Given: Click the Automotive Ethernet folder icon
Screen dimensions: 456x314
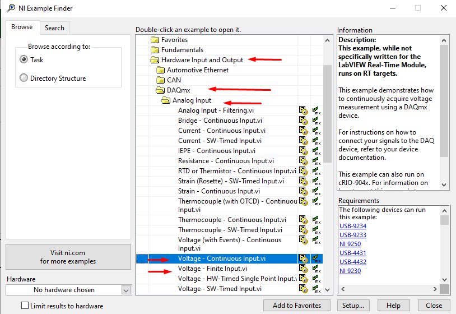Looking at the screenshot, I should click(161, 70).
